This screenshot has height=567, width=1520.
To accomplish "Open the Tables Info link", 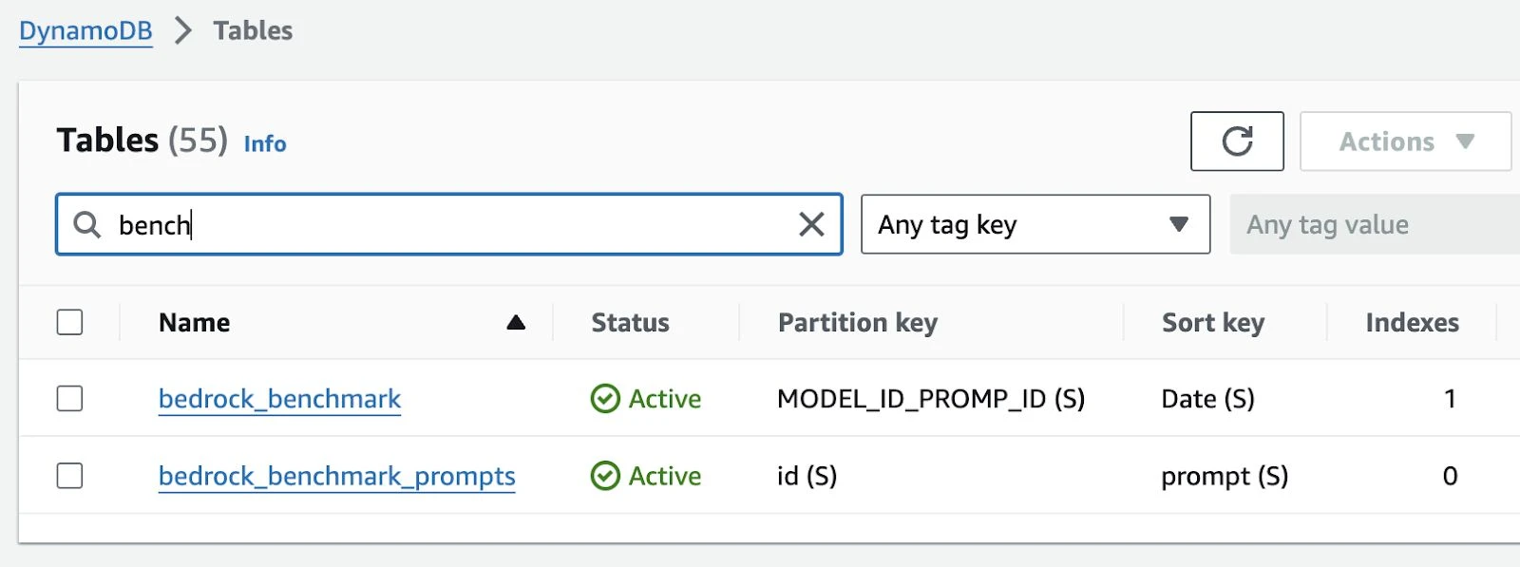I will [x=265, y=143].
